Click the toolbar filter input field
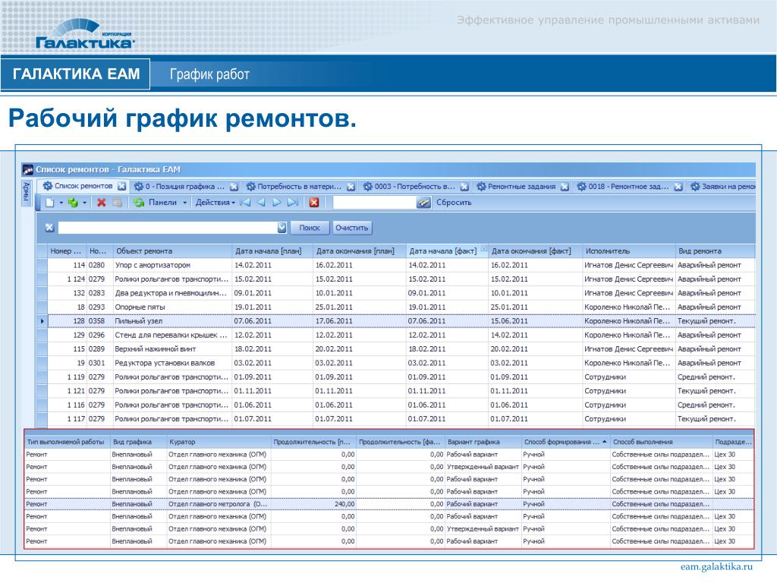This screenshot has height=583, width=777. click(374, 202)
